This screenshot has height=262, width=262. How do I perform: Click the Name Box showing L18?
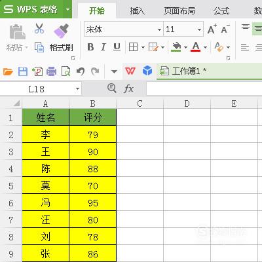click(36, 89)
